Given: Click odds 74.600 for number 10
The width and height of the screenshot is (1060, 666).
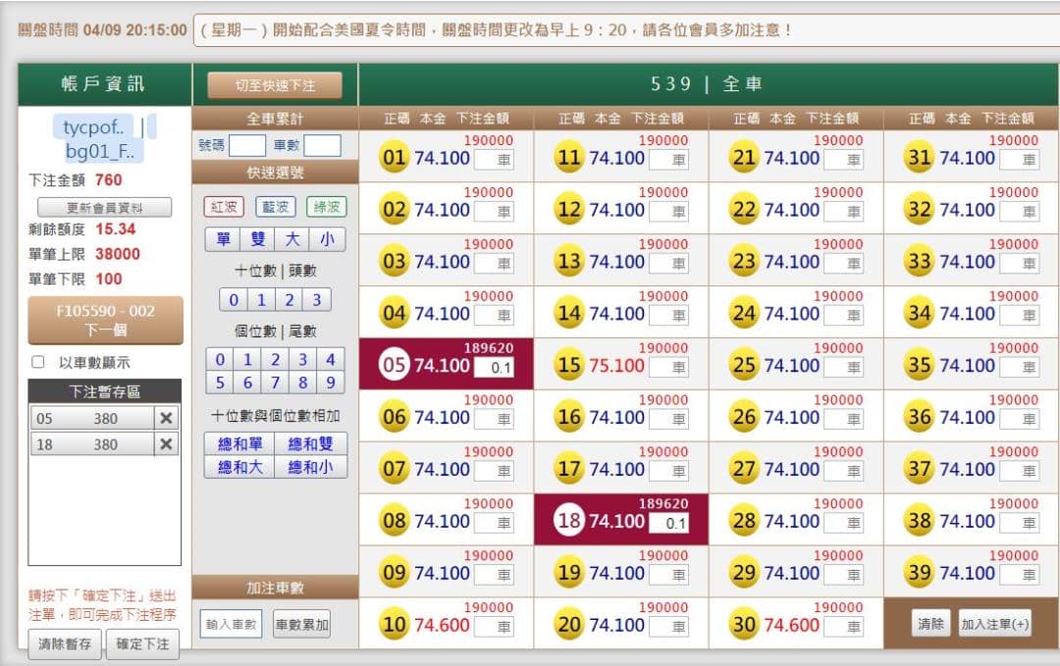Looking at the screenshot, I should [442, 625].
